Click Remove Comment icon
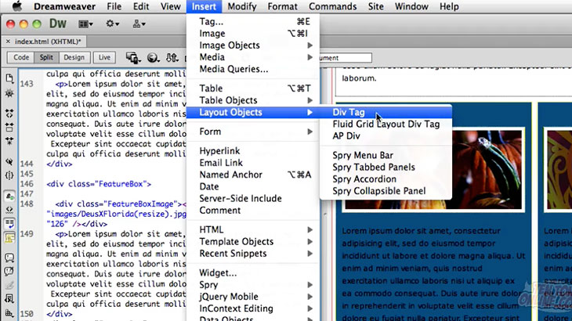The image size is (572, 321). pos(9,272)
